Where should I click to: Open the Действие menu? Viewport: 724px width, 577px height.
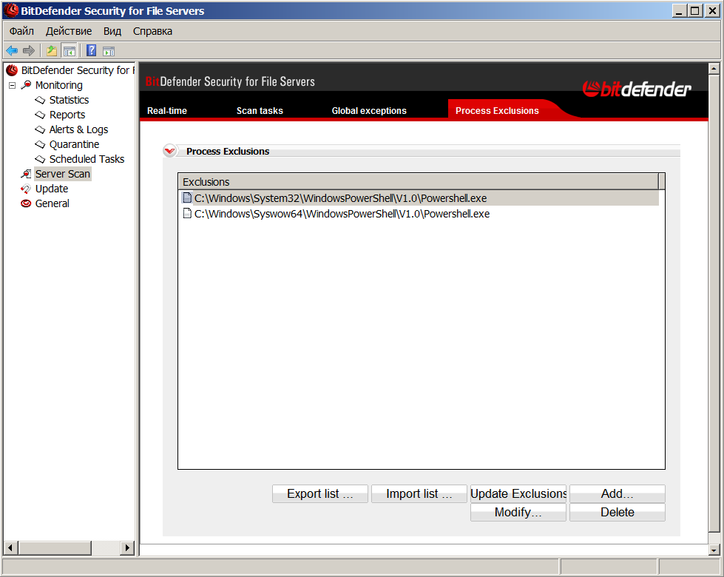[x=69, y=31]
